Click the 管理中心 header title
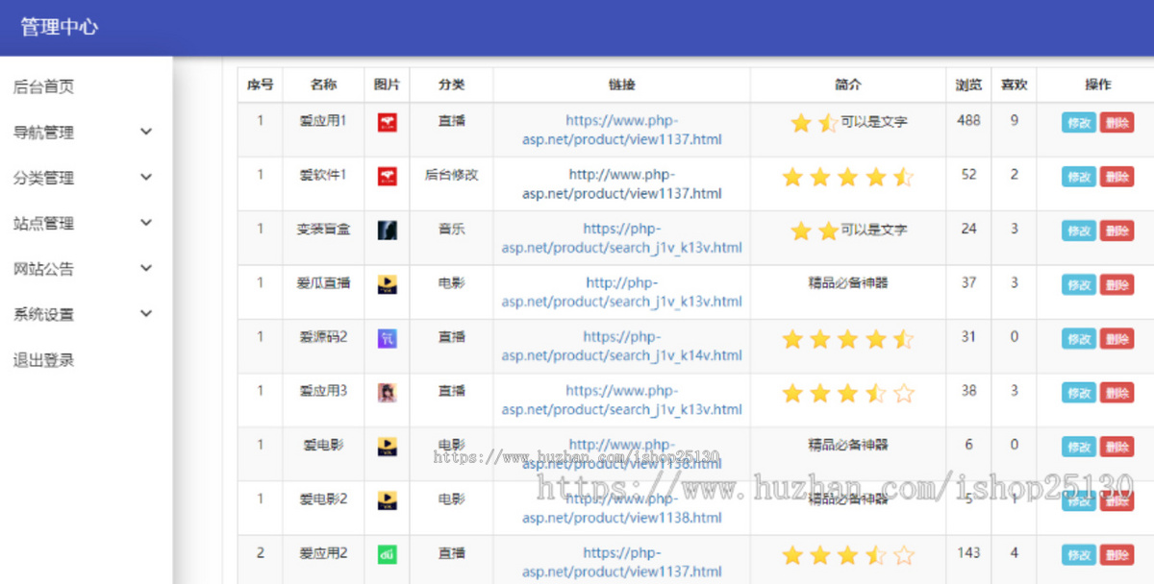1154x584 pixels. [x=60, y=27]
